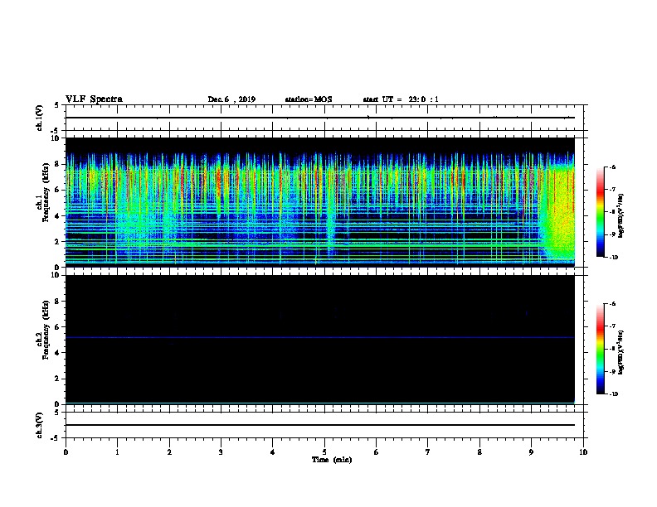Screen dimensions: 657x507
Task: Click the time axis tick label "0"
Action: point(66,452)
